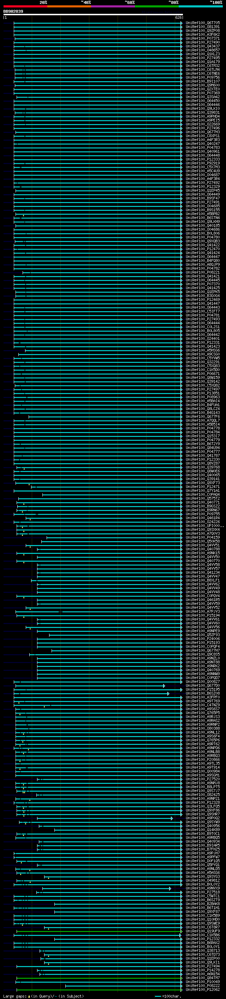Viewport: 226px width, 999px height.
Task: Choose hit UniRef100_C6TNE6
Action: tap(203, 73)
